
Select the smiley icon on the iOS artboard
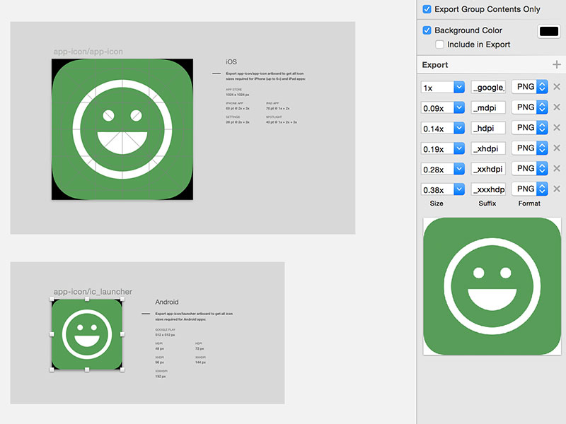122,129
